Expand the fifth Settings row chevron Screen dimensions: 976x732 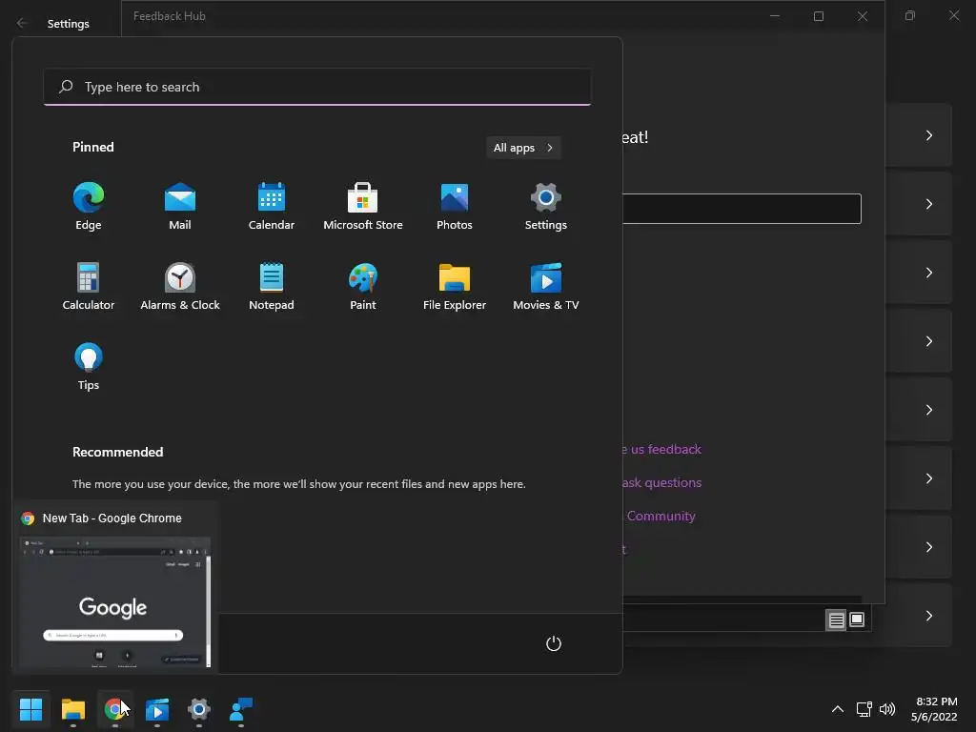click(x=928, y=410)
